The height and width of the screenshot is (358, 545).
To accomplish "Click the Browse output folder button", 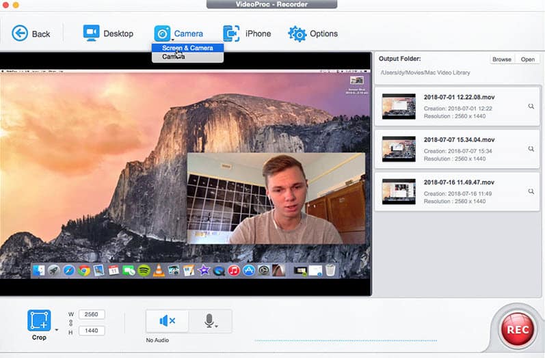I will click(x=501, y=59).
